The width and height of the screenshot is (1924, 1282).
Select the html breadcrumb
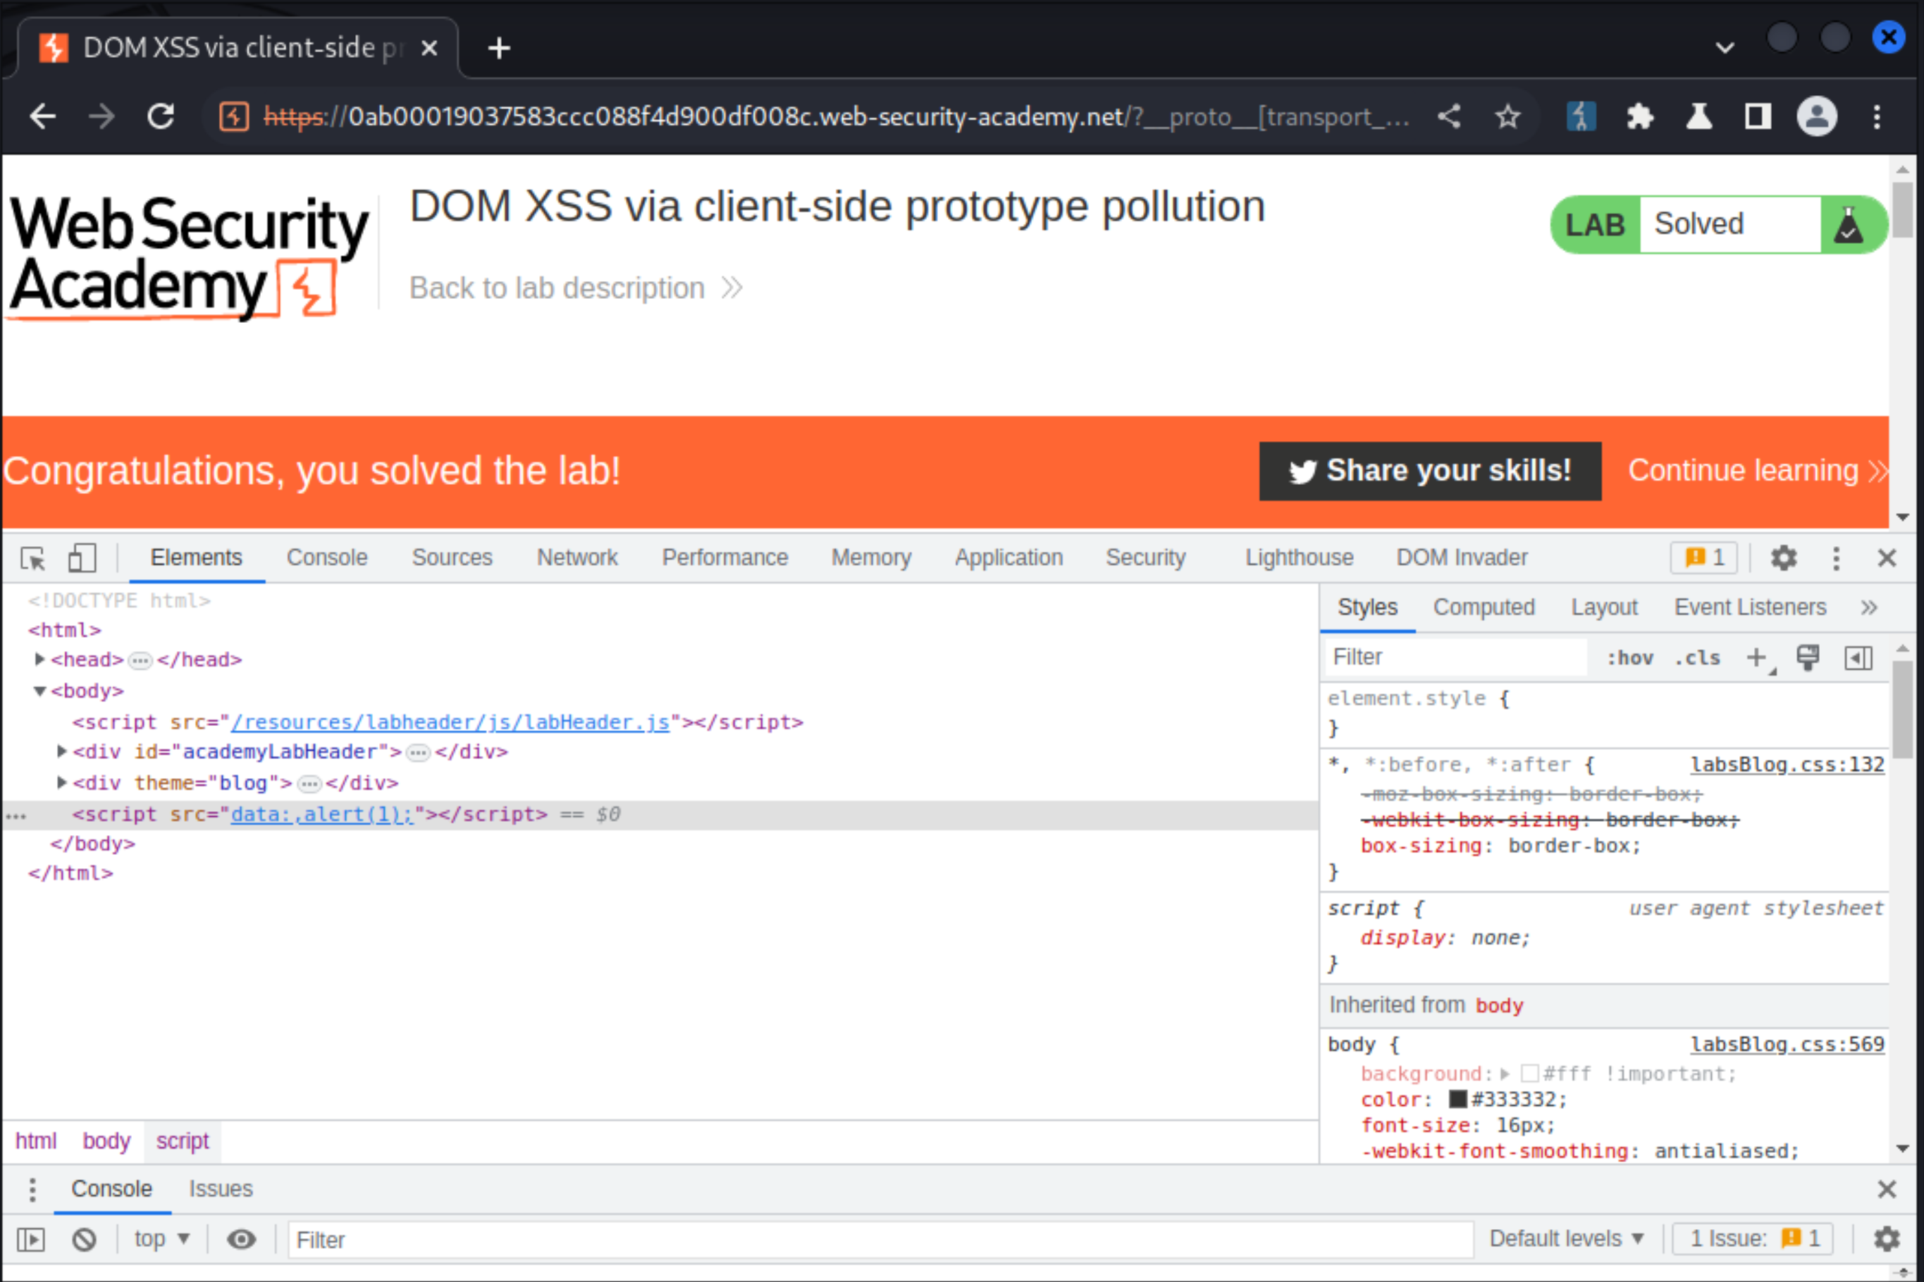(x=36, y=1141)
